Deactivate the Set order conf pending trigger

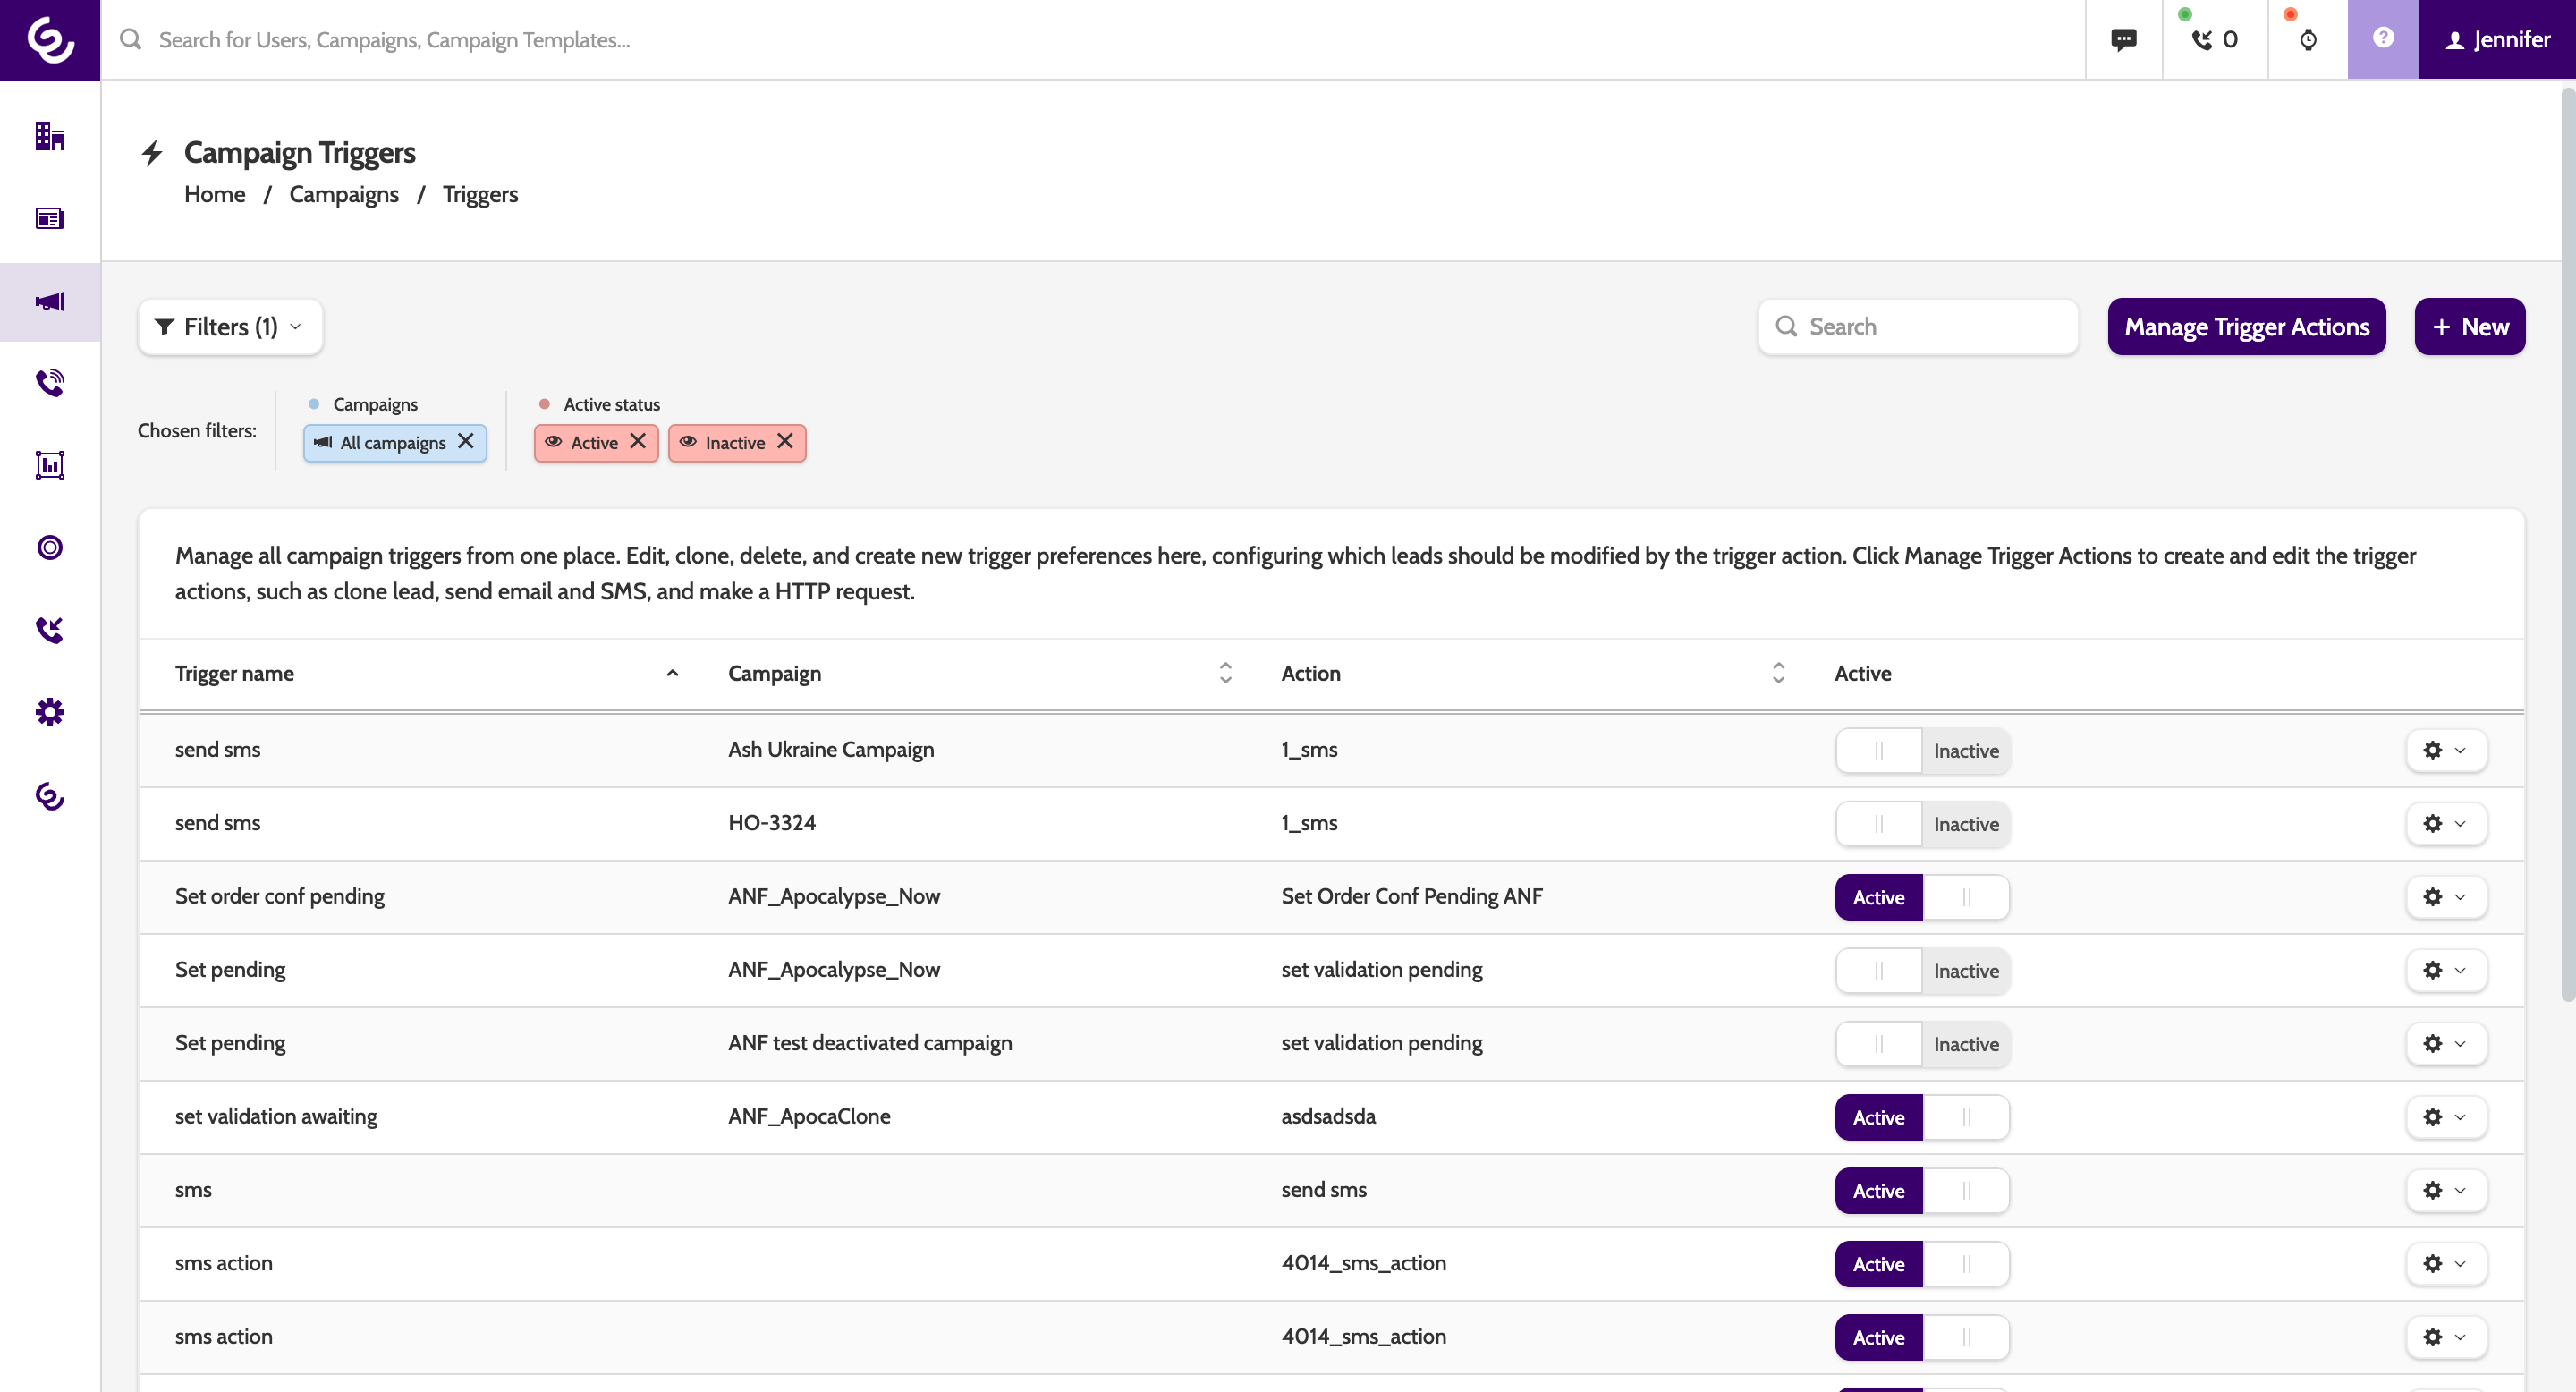pyautogui.click(x=1921, y=897)
